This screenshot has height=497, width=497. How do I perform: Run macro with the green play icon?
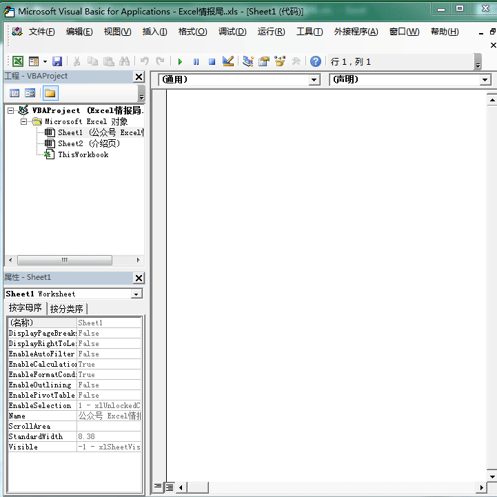click(x=180, y=61)
